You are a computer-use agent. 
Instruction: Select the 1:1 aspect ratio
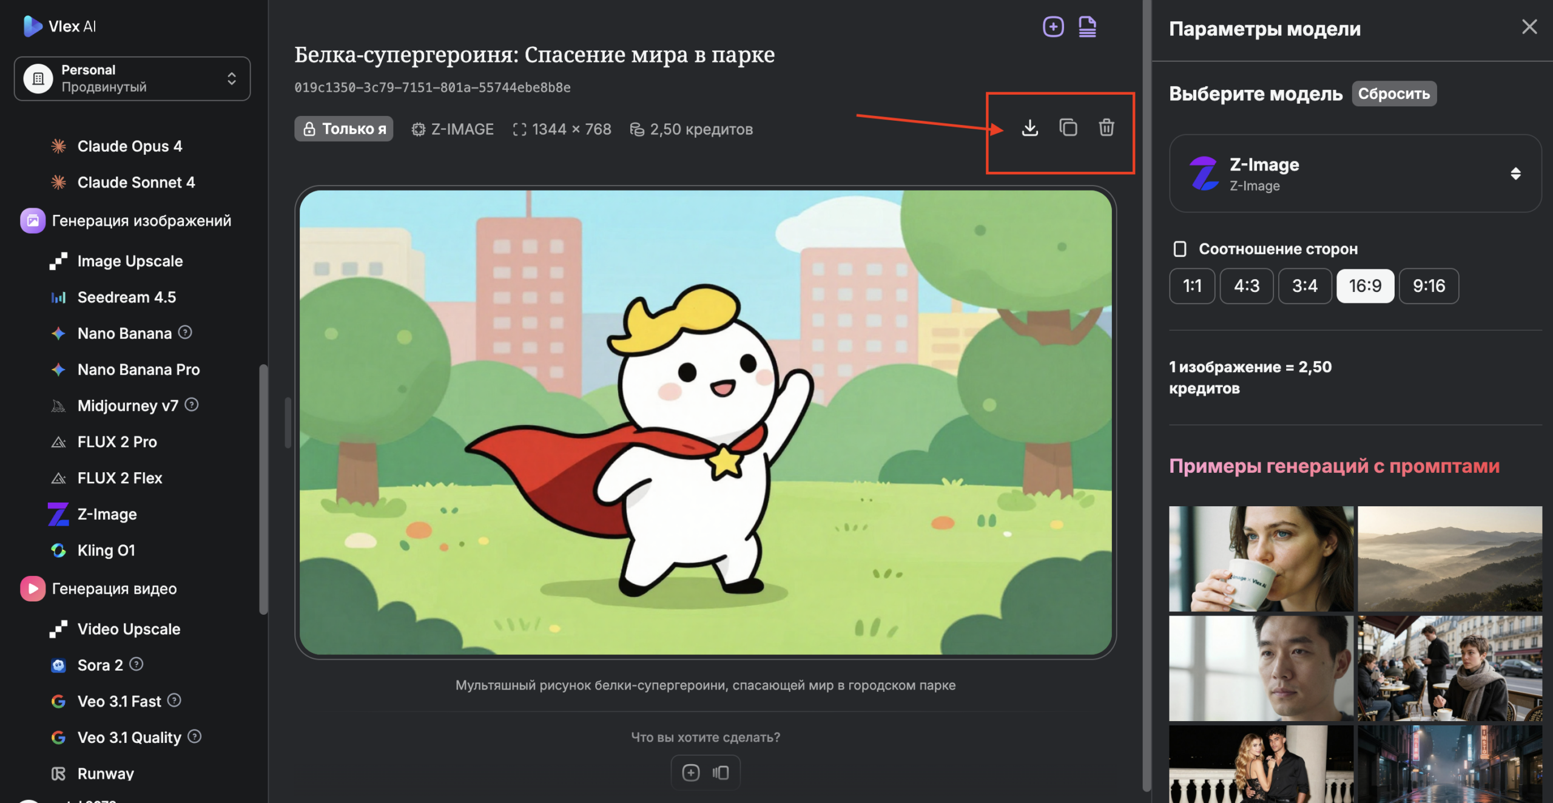point(1191,286)
